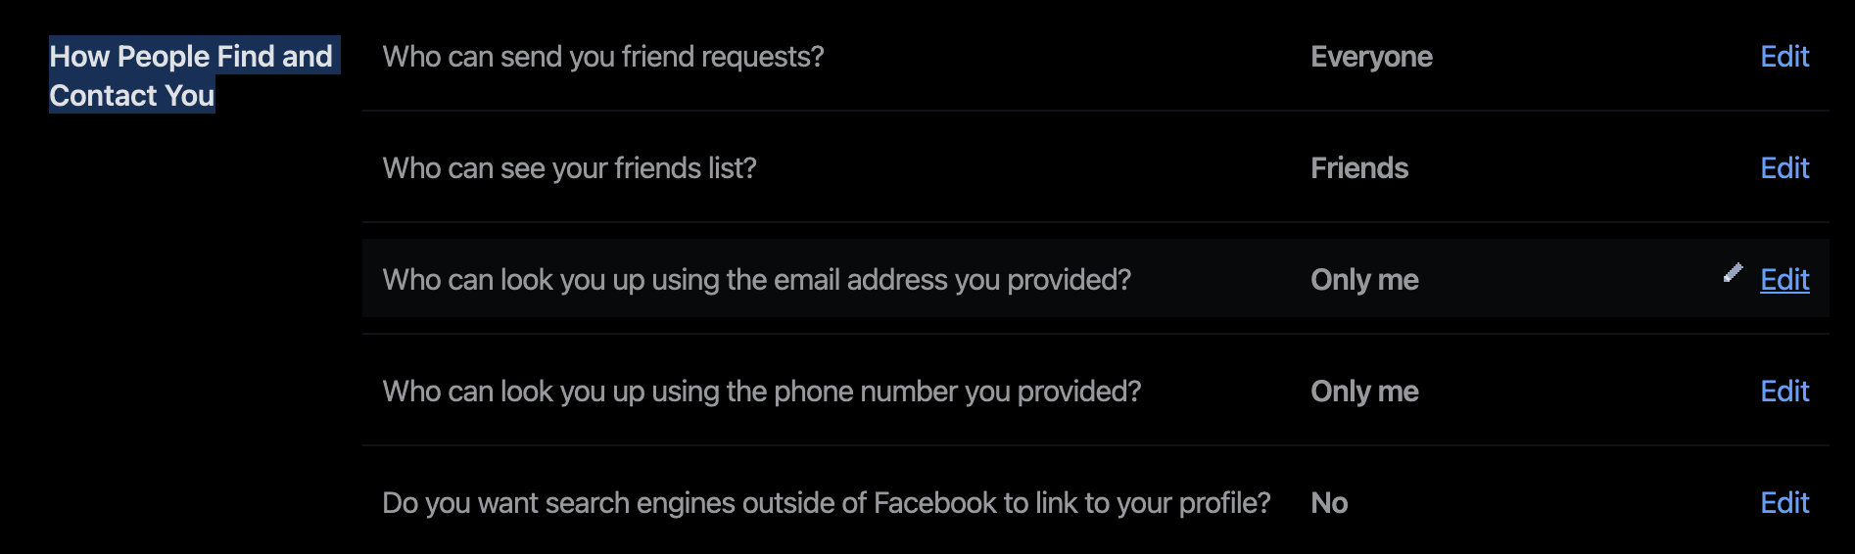This screenshot has height=554, width=1855.
Task: Click 'Only me' value in phone lookup row
Action: 1364,392
